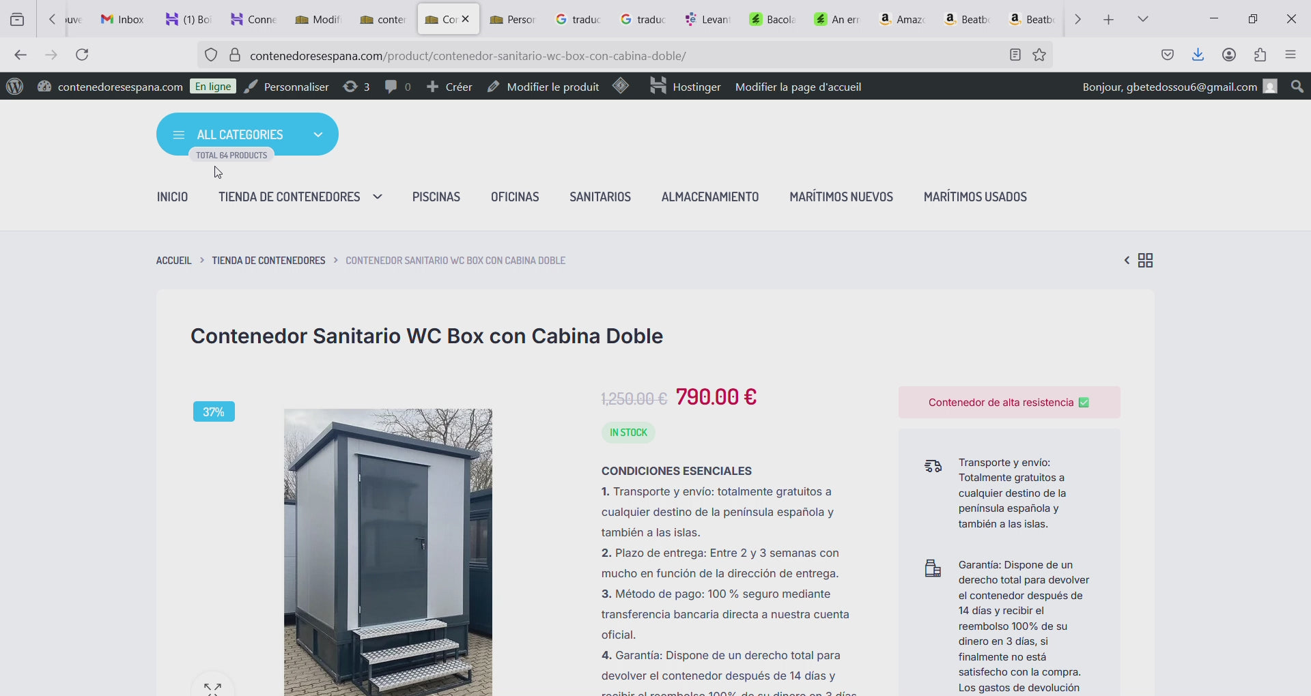Toggle reader view icon in address bar

(x=1015, y=55)
